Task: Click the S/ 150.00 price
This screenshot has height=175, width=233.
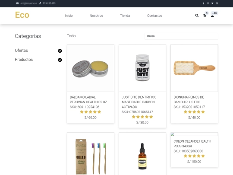Action: pos(194,162)
